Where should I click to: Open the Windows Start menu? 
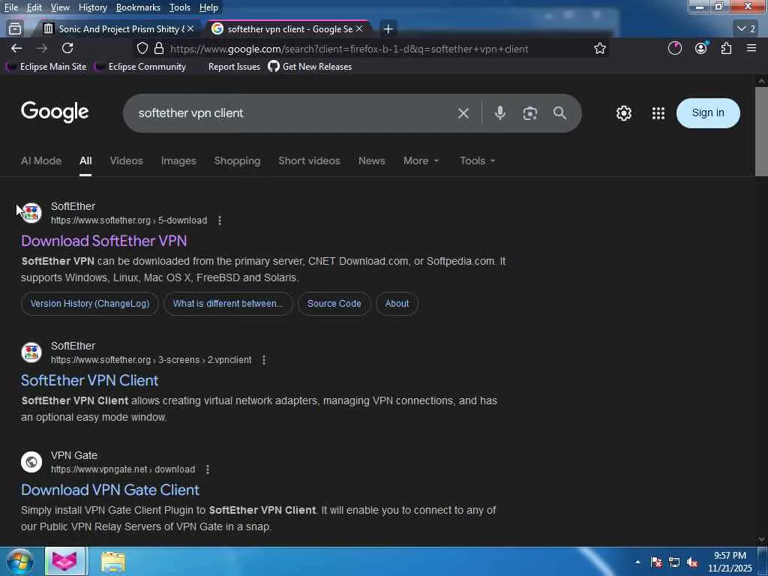(x=19, y=561)
